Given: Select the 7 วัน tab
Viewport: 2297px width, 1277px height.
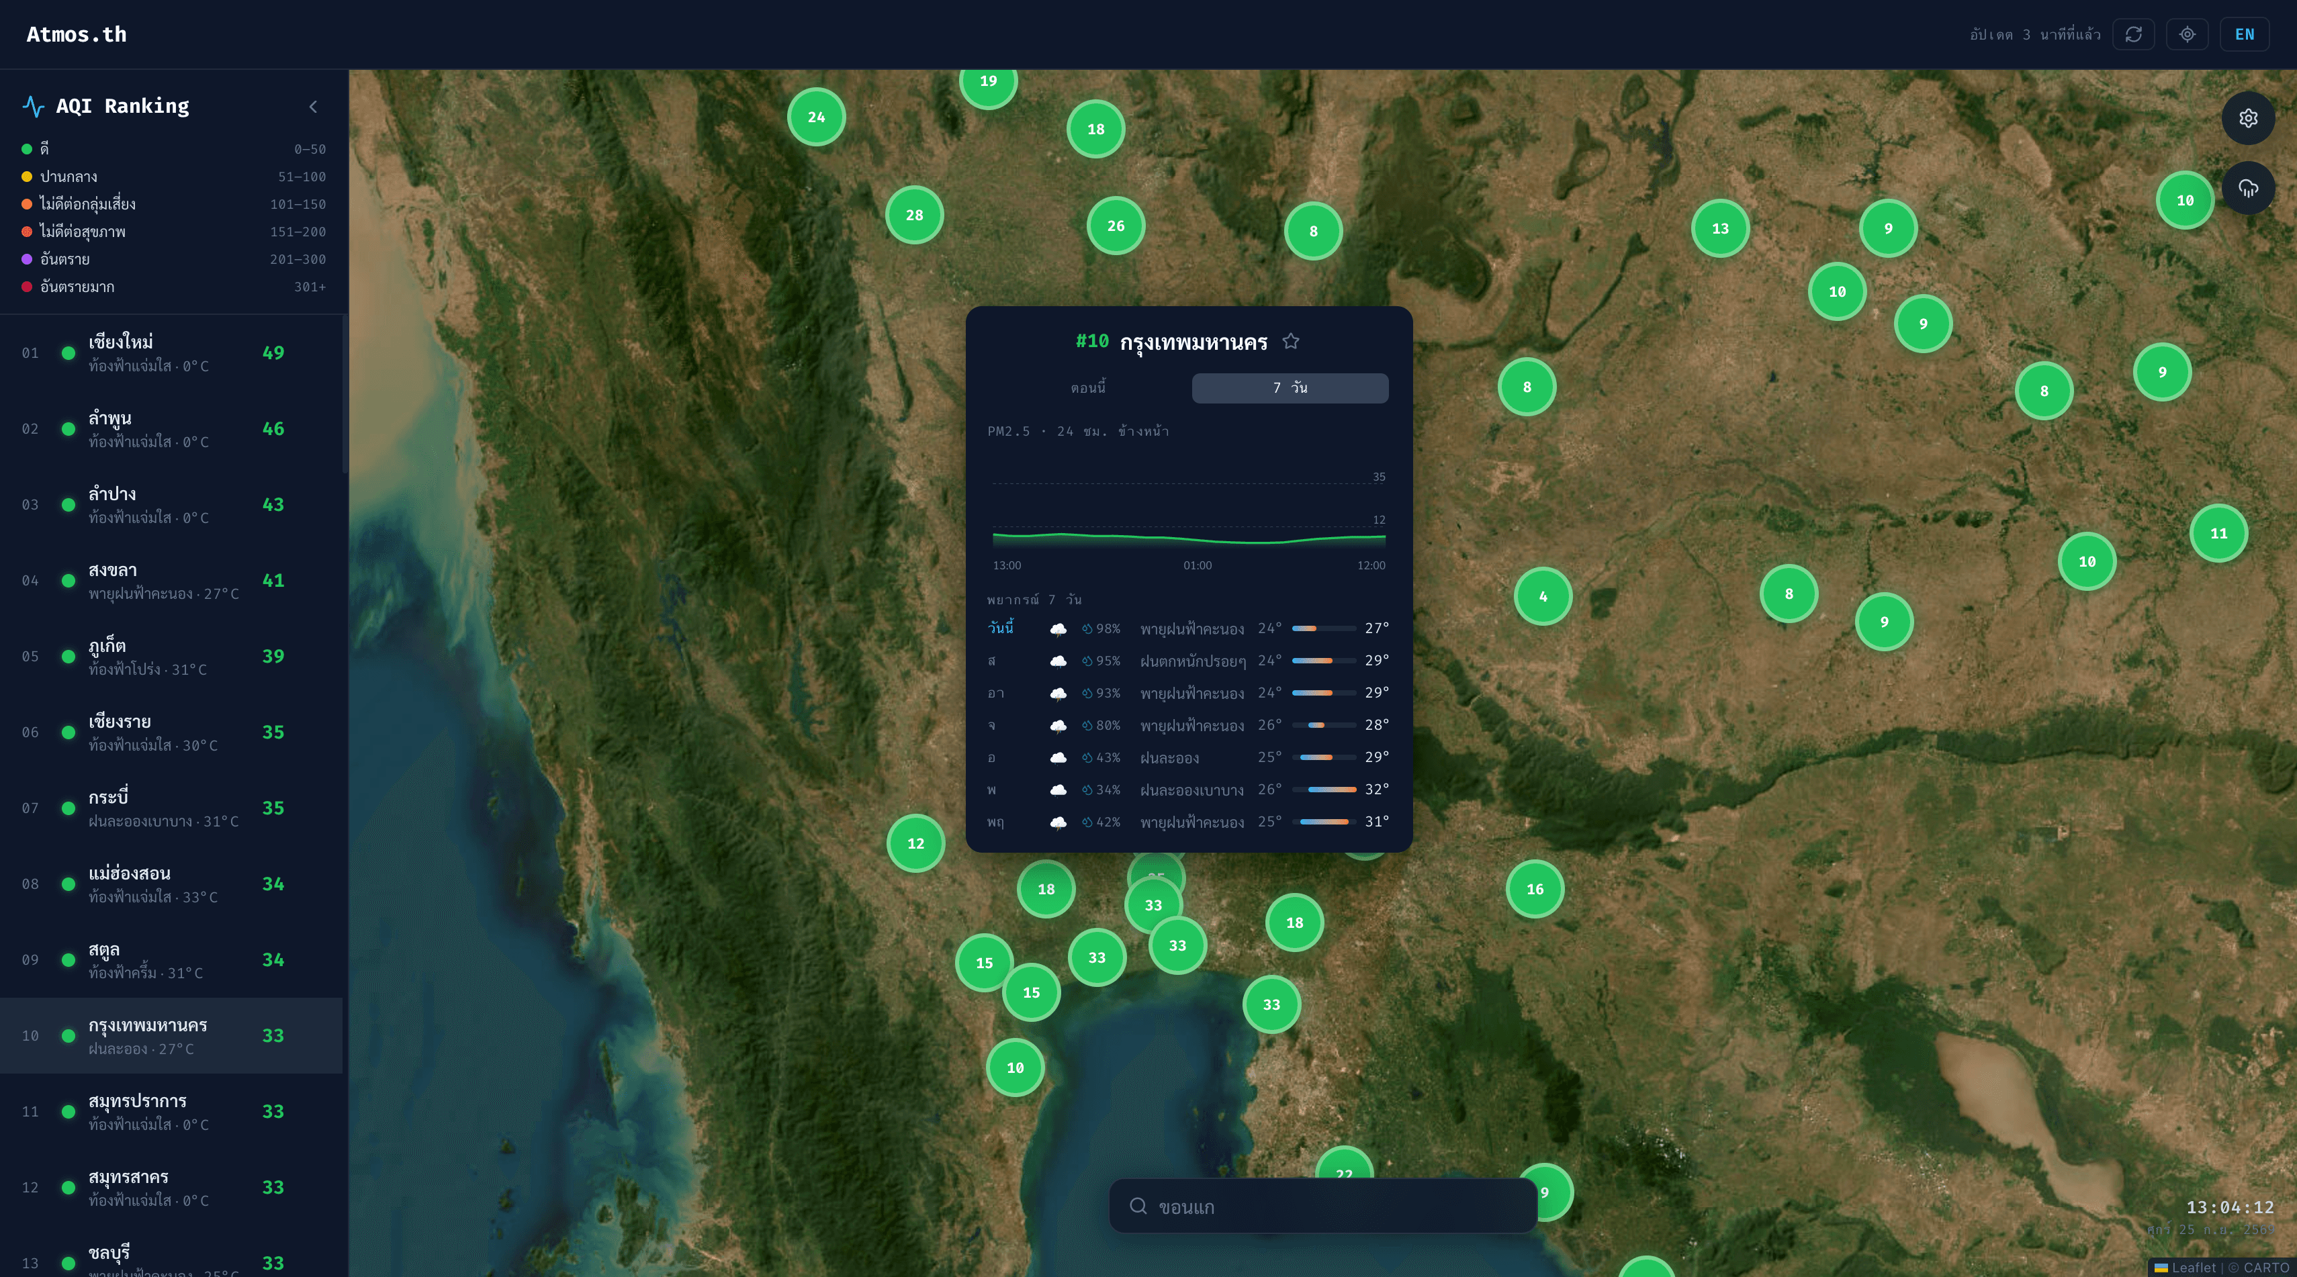Looking at the screenshot, I should tap(1290, 387).
